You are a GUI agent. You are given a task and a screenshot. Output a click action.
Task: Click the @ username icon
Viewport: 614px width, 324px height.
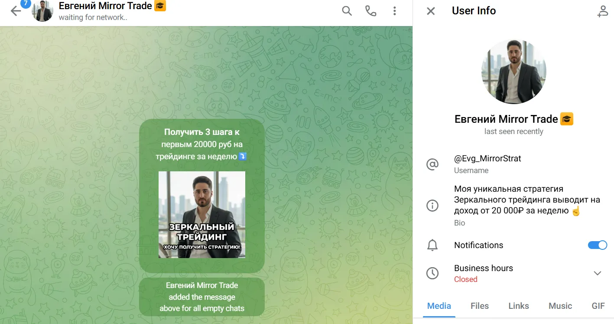pos(432,164)
